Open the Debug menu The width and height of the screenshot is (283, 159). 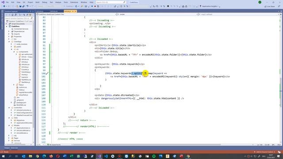click(44, 2)
